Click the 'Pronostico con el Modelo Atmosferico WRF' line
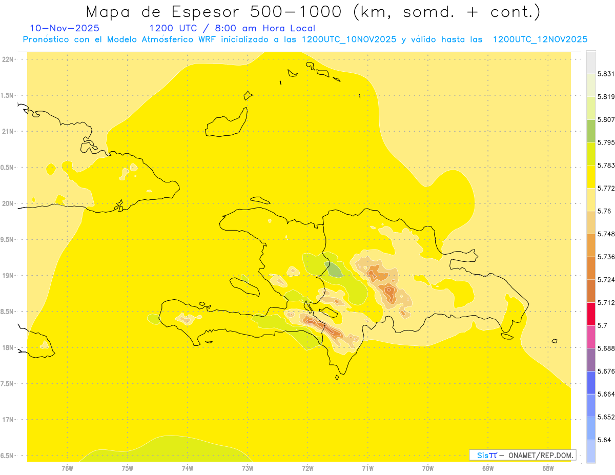This screenshot has width=615, height=475. coord(305,39)
